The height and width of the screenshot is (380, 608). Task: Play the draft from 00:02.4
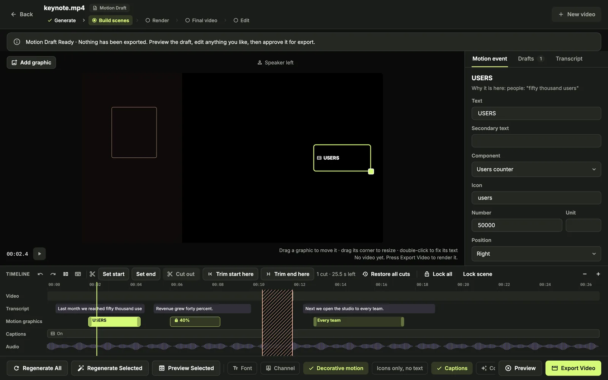(x=40, y=254)
